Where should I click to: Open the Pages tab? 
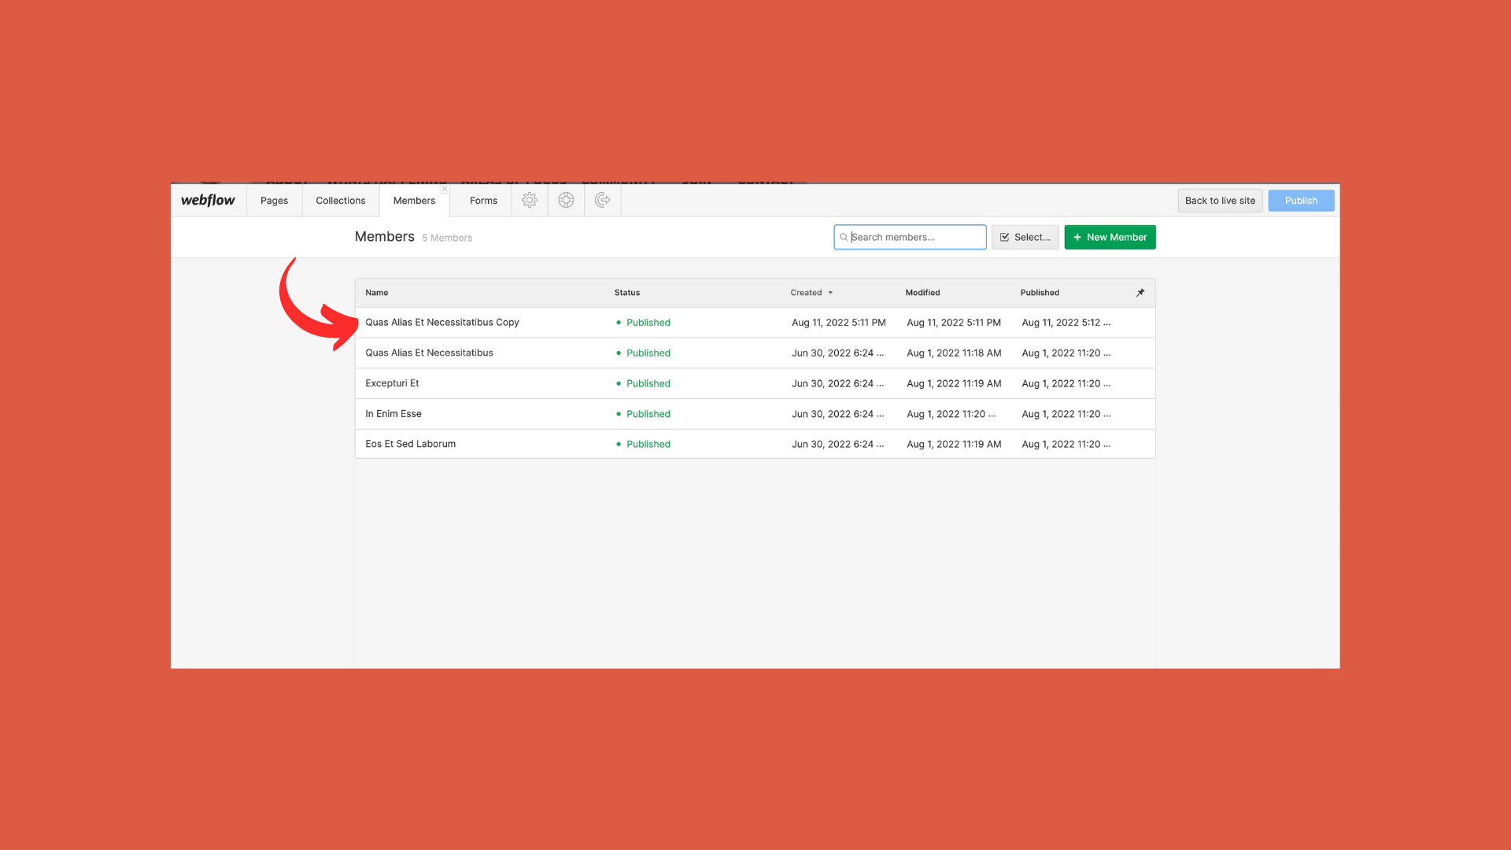click(x=274, y=201)
